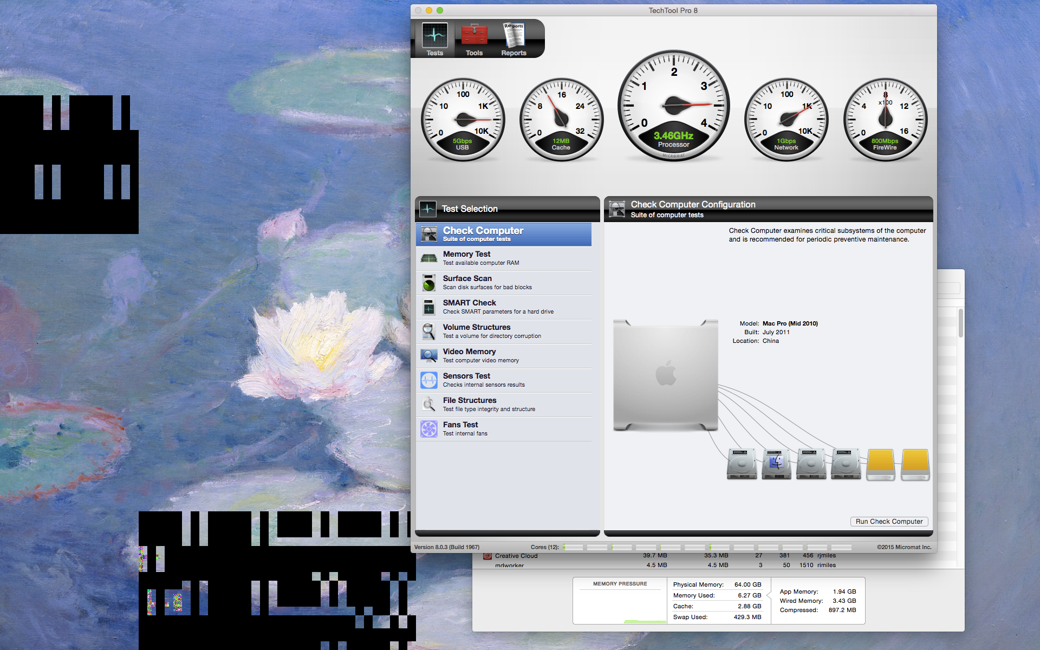Open the Tools toolbox icon
This screenshot has width=1040, height=650.
[x=474, y=38]
